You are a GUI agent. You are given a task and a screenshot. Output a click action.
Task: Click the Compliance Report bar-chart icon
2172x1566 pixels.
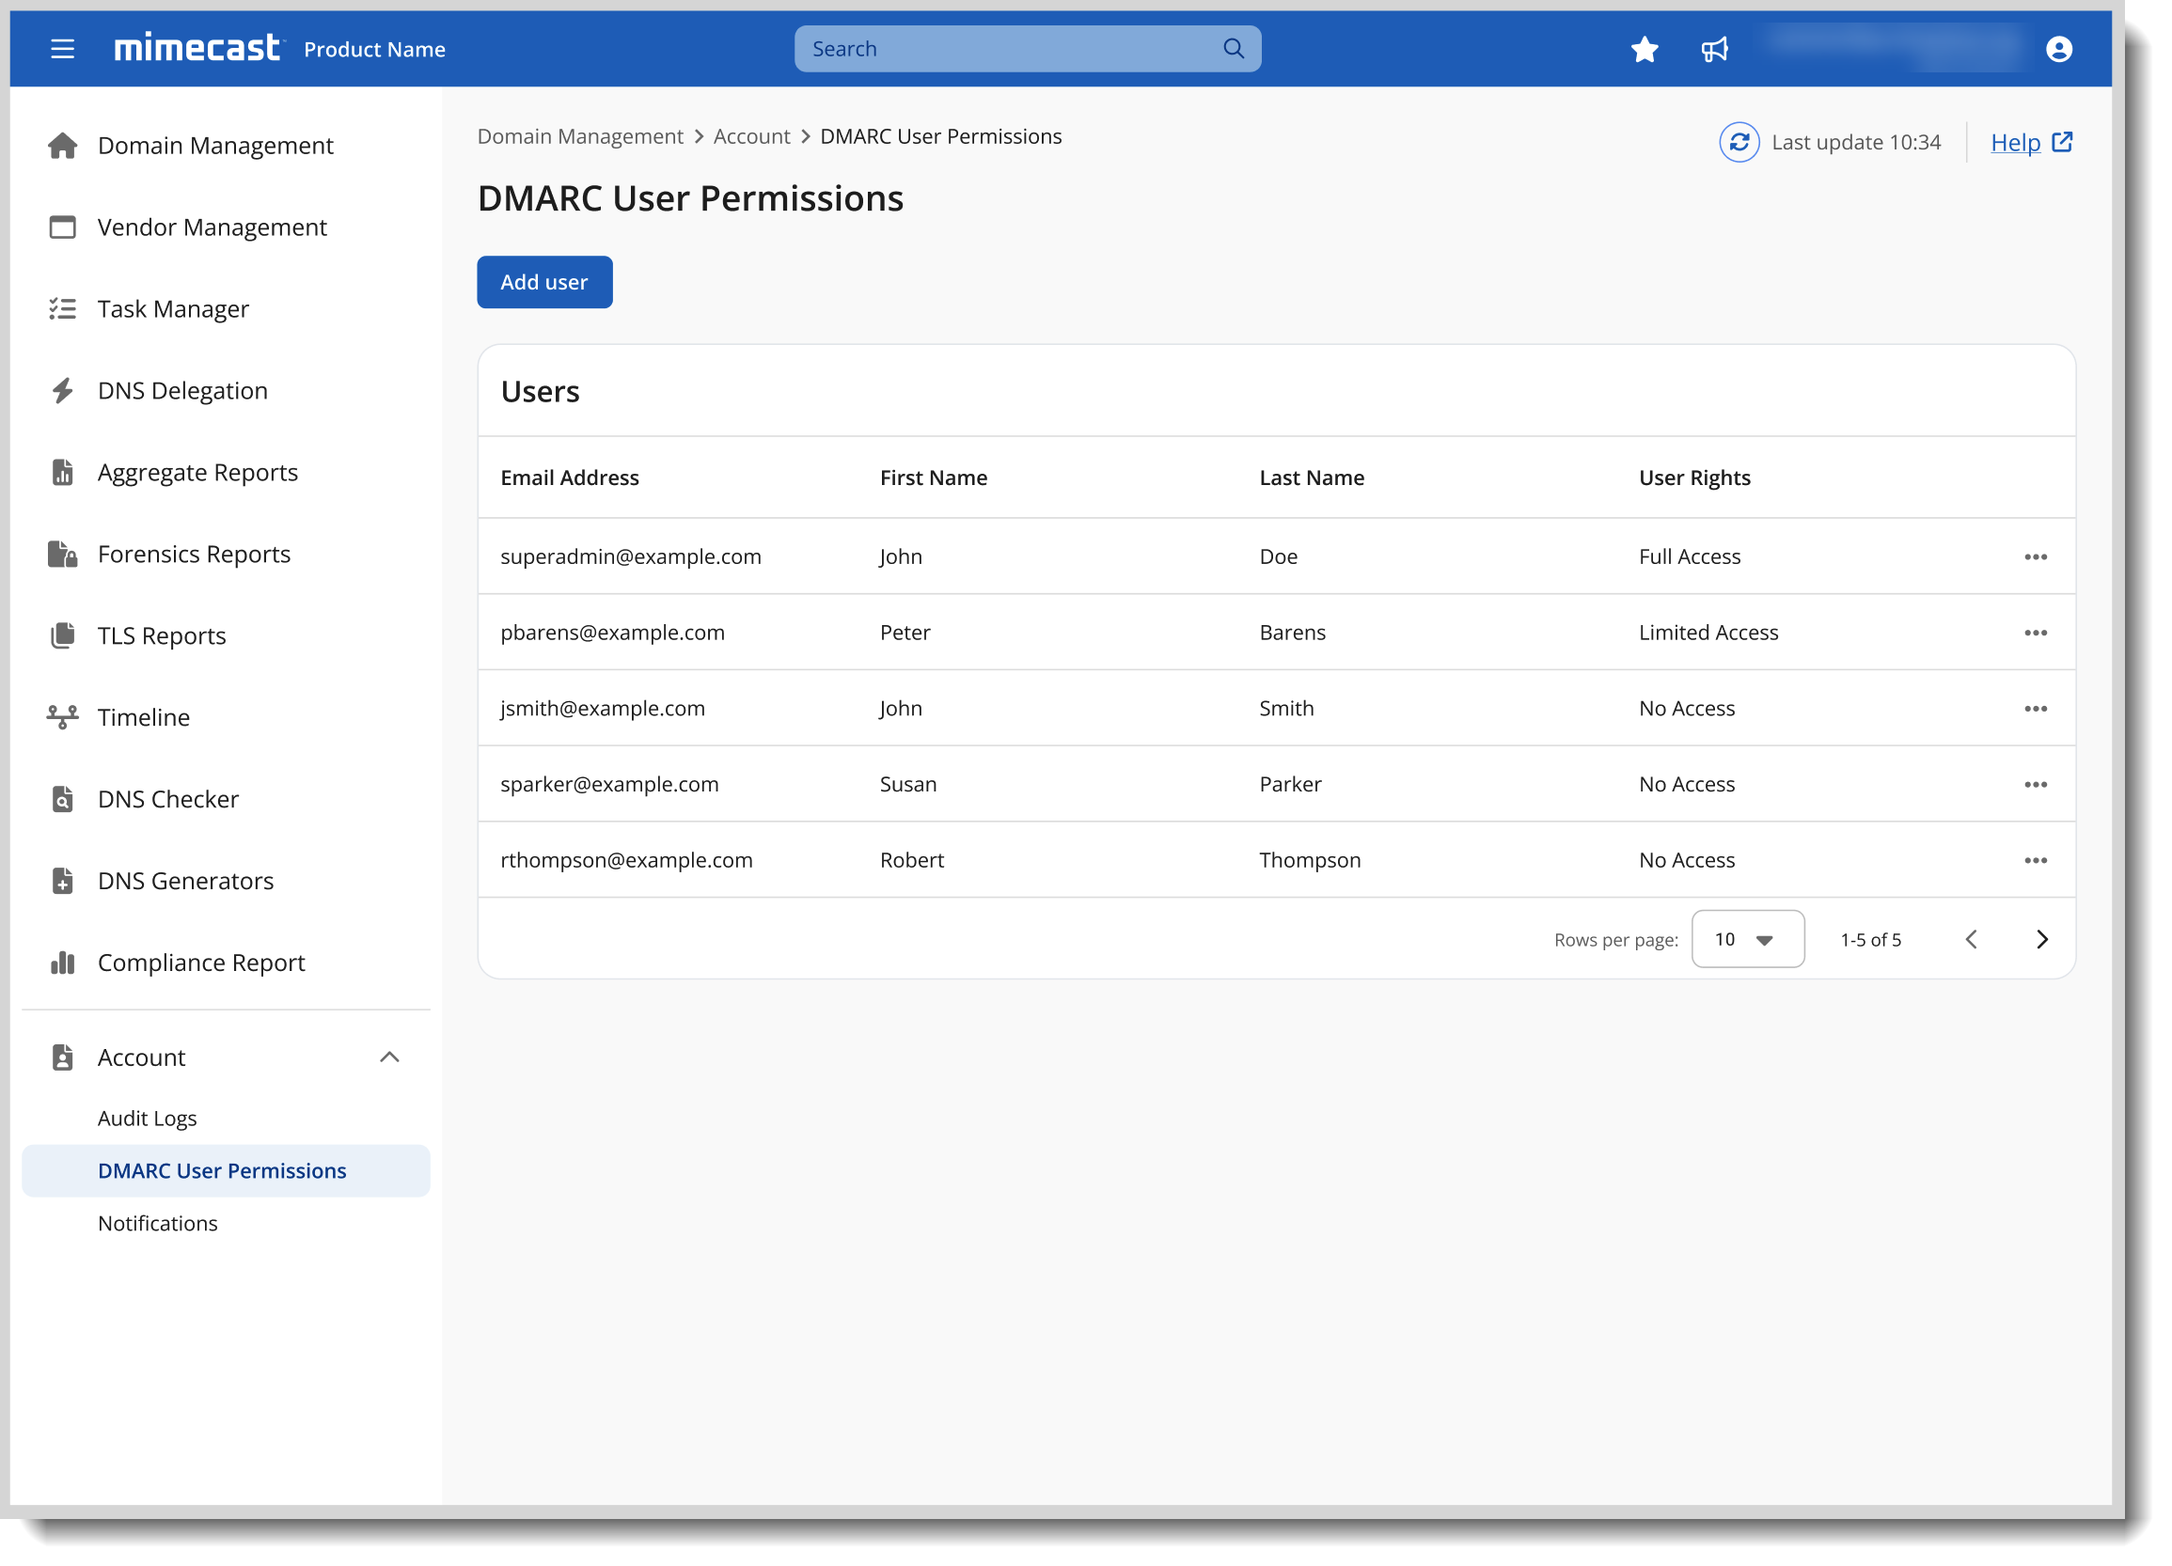click(62, 962)
